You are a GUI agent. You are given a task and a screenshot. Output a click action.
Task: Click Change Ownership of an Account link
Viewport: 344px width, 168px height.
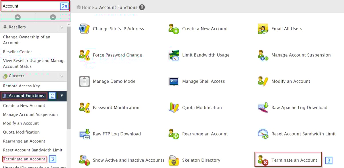[26, 39]
